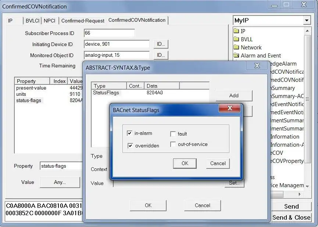This screenshot has height=227, width=318.
Task: Click the tree horizontal scroll right arrow
Action: coord(300,194)
